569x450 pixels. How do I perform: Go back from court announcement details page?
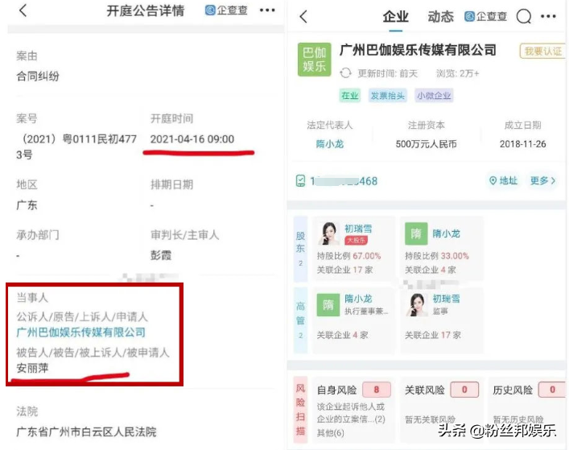[23, 10]
